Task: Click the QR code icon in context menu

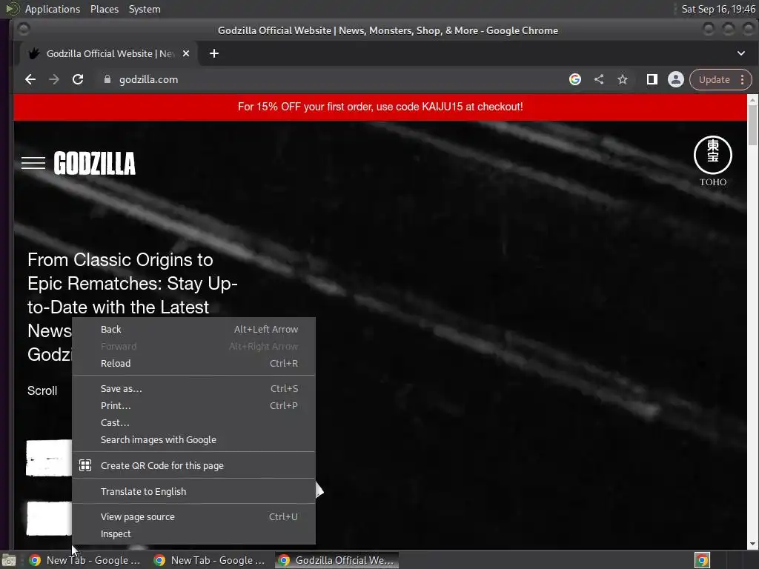Action: click(x=85, y=465)
